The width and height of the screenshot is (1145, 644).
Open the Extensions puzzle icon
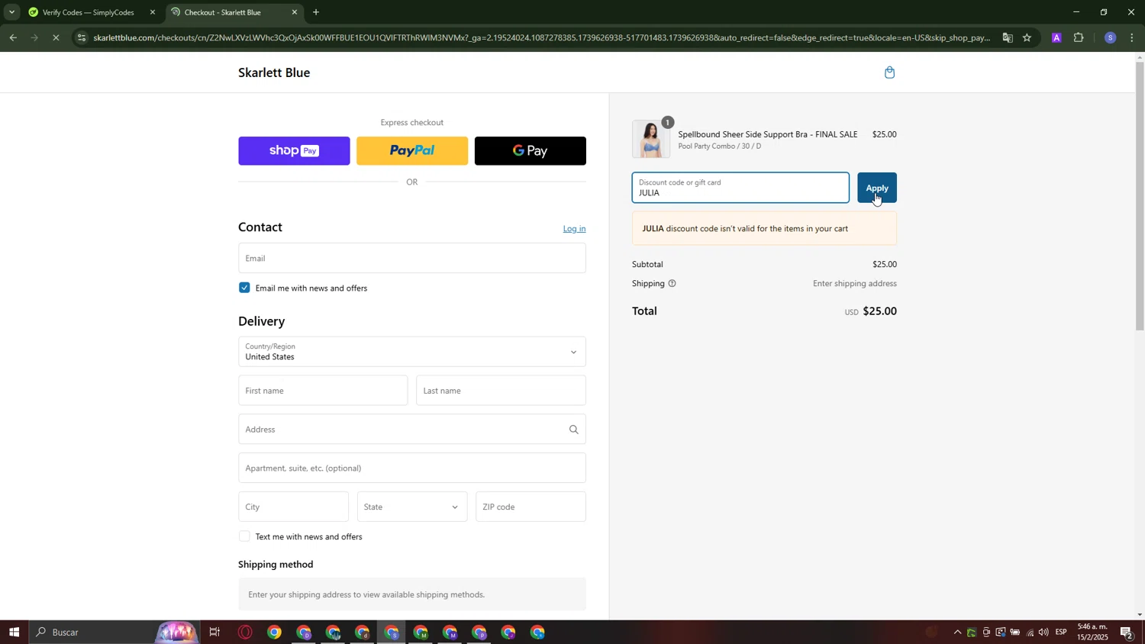click(x=1079, y=37)
